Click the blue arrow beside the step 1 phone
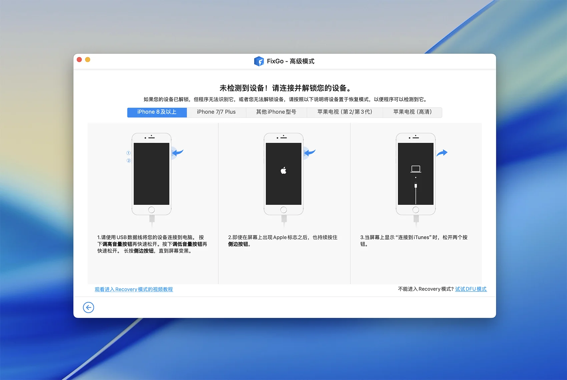Viewport: 567px width, 380px height. (x=178, y=152)
